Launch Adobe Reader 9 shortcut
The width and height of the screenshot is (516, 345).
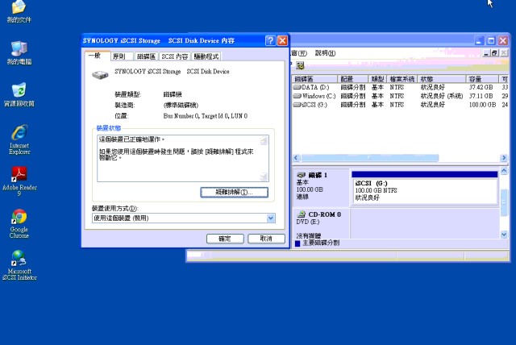(x=19, y=181)
